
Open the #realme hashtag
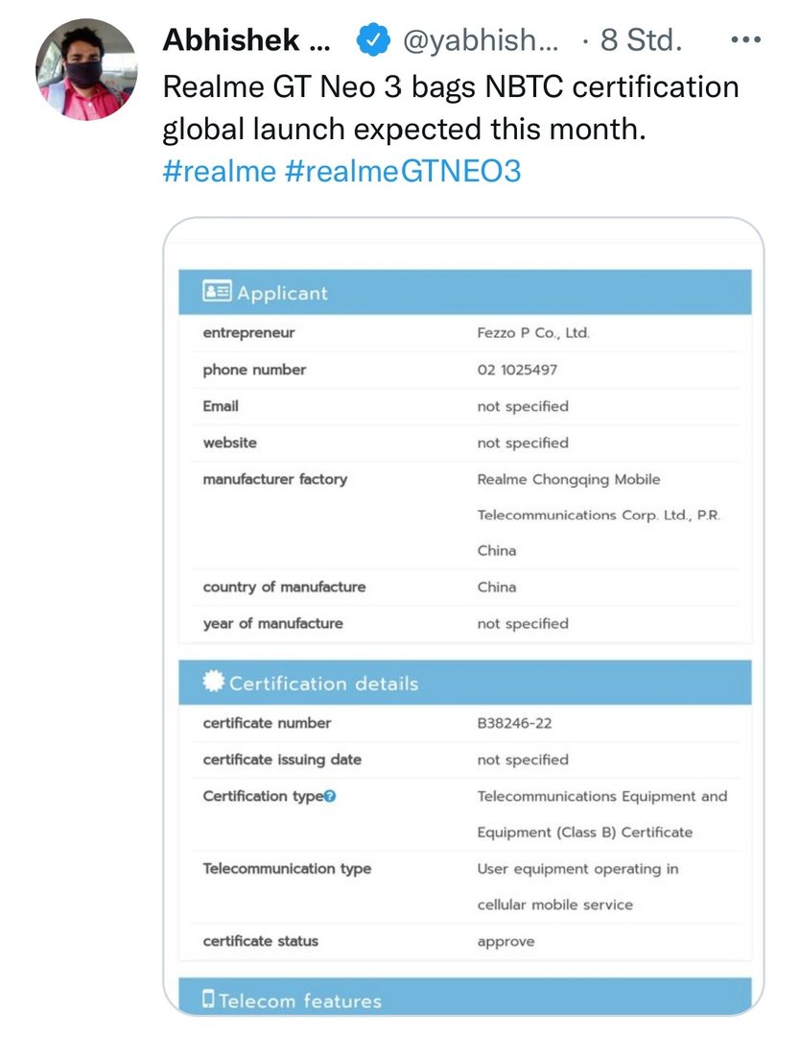pos(220,170)
